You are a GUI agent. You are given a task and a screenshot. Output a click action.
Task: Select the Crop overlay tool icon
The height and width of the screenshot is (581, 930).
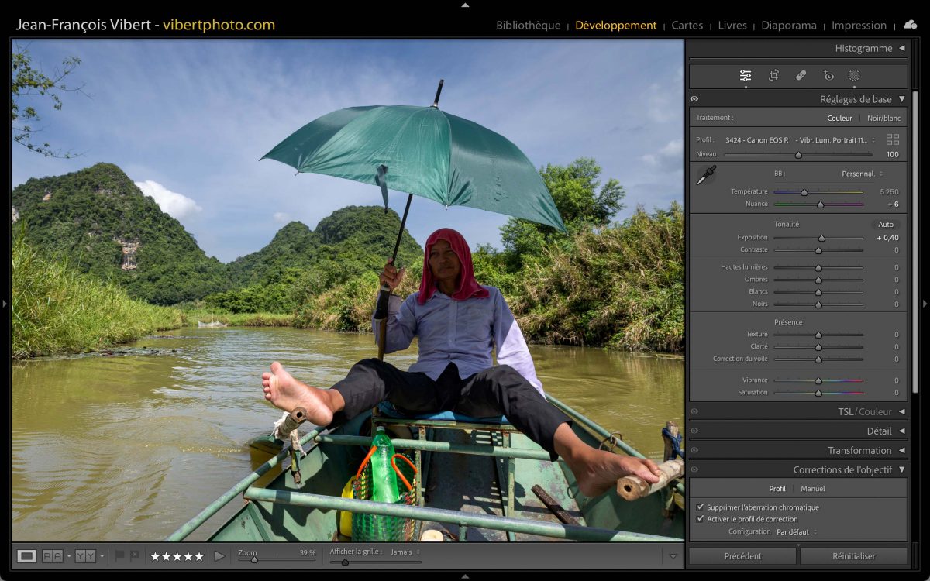coord(773,75)
